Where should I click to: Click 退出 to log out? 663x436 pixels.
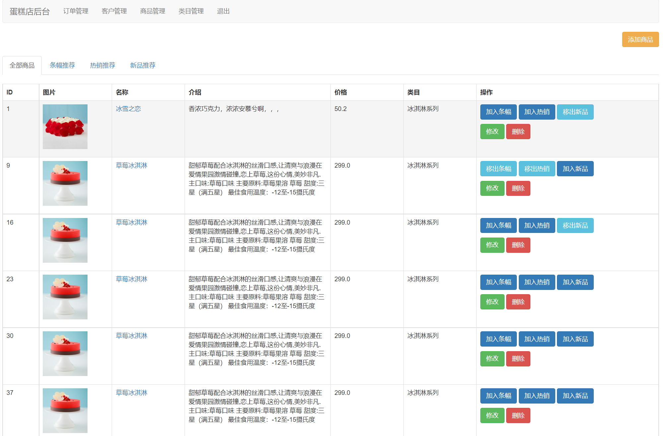pyautogui.click(x=223, y=11)
